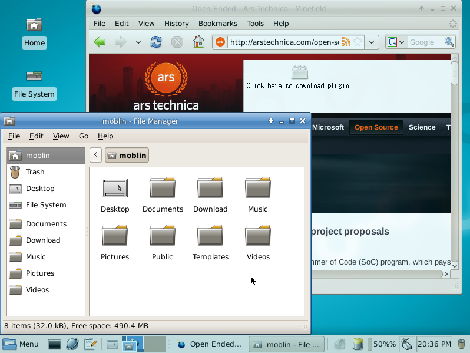
Task: Click the ars technica logo
Action: pyautogui.click(x=166, y=87)
